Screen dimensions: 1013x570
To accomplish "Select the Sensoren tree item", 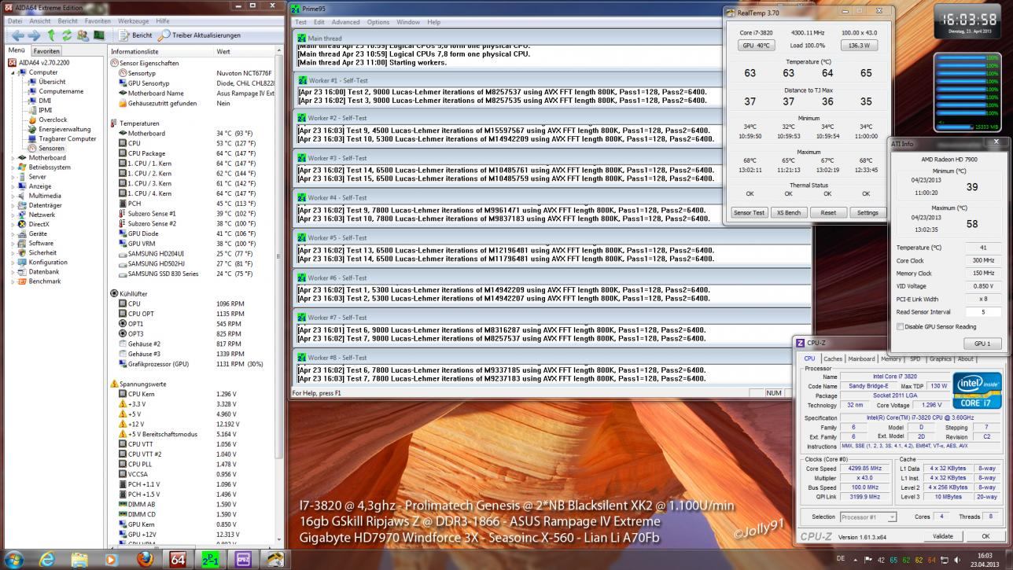I will coord(51,148).
